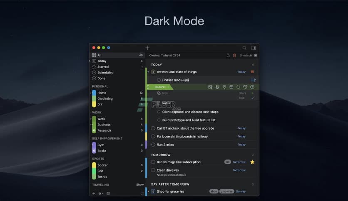Mark Clean driveway task complete

pos(153,170)
